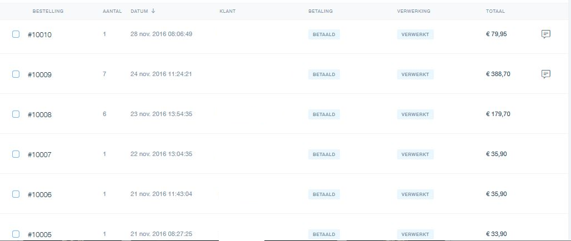
Task: Sort by the Aantal column header
Action: (x=112, y=11)
